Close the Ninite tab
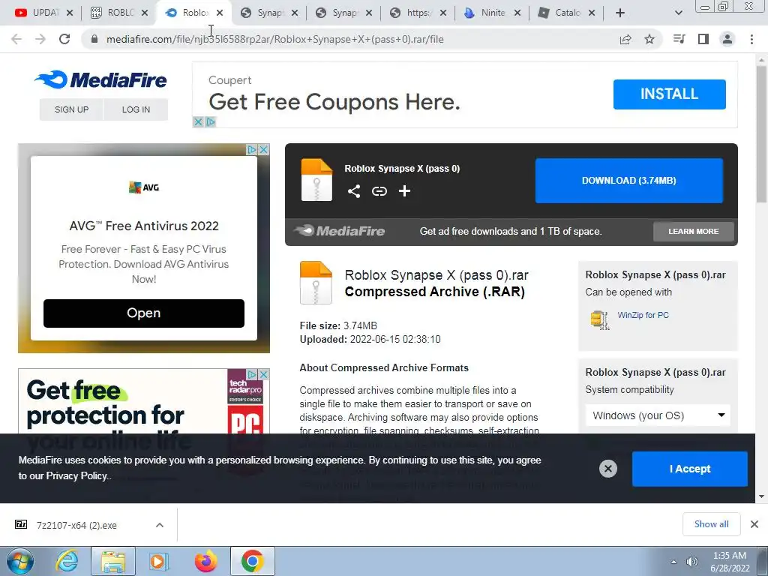768x576 pixels. pos(517,13)
